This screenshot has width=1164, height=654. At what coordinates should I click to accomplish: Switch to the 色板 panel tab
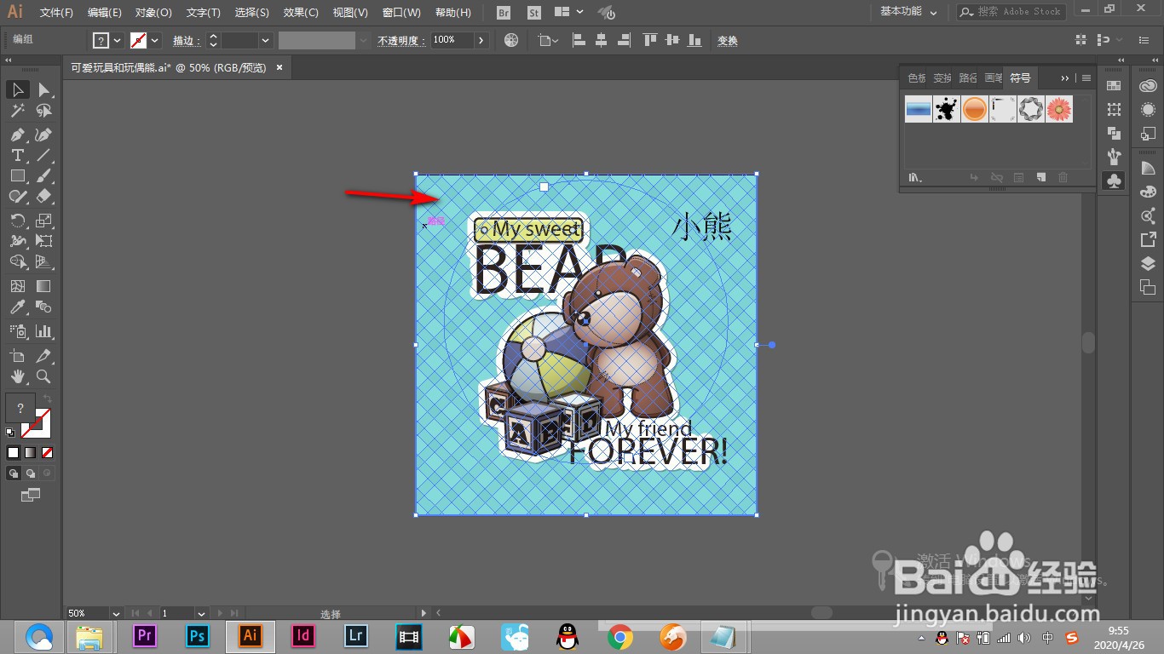pyautogui.click(x=916, y=77)
